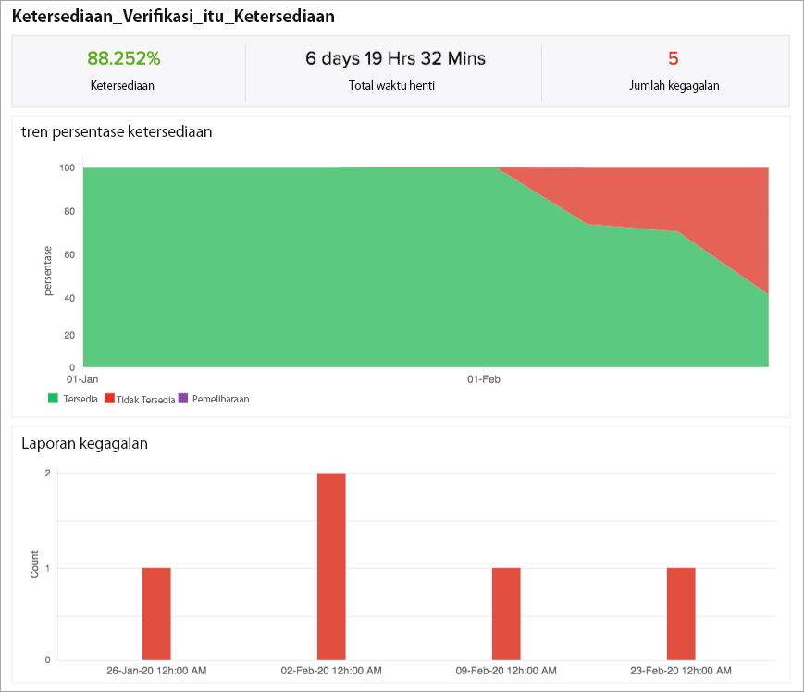Click the 02-Feb-20 12h:00 AM axis label
Image resolution: width=804 pixels, height=692 pixels.
point(331,671)
